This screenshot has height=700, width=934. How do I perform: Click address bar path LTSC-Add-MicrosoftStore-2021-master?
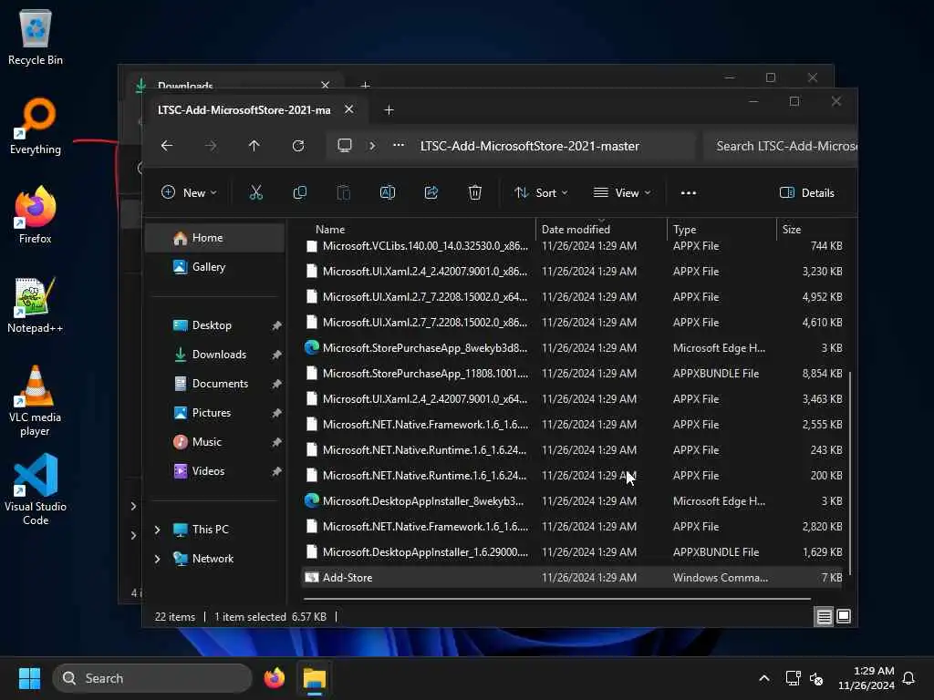pos(530,146)
